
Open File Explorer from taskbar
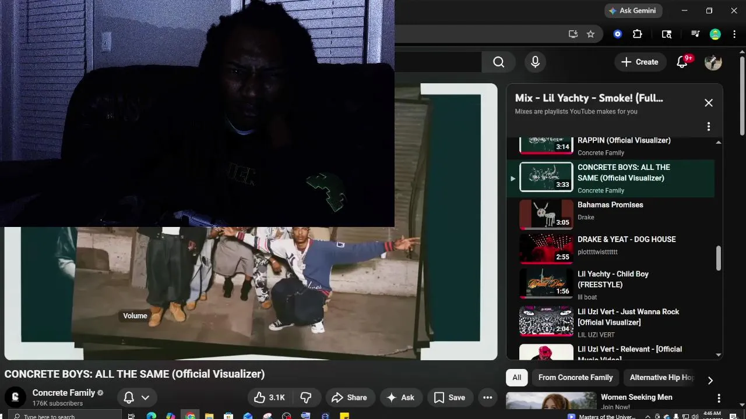tap(209, 416)
